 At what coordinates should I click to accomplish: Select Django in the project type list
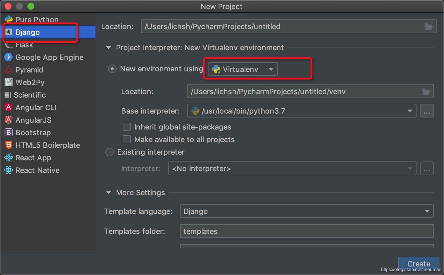[48, 32]
